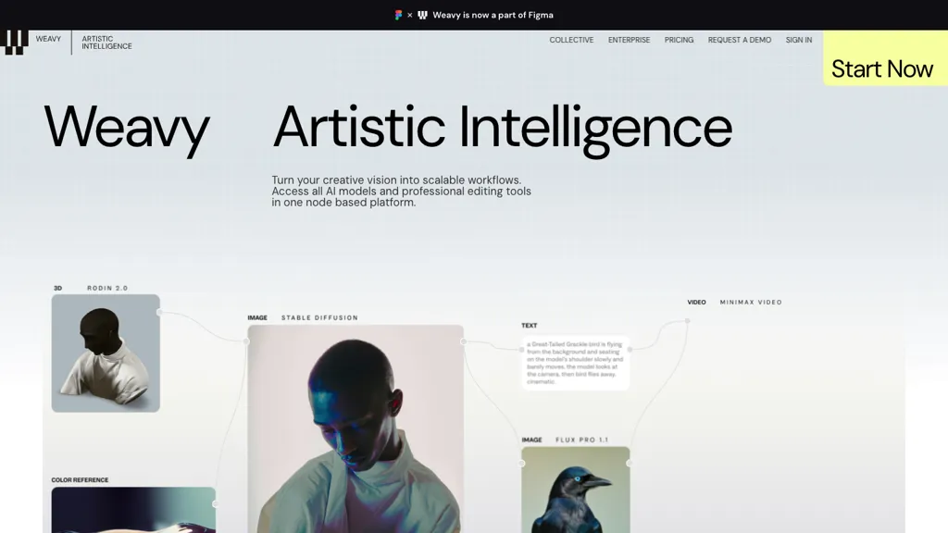The width and height of the screenshot is (948, 533).
Task: Select the Rodin 2.0 3D bust thumbnail
Action: click(106, 353)
